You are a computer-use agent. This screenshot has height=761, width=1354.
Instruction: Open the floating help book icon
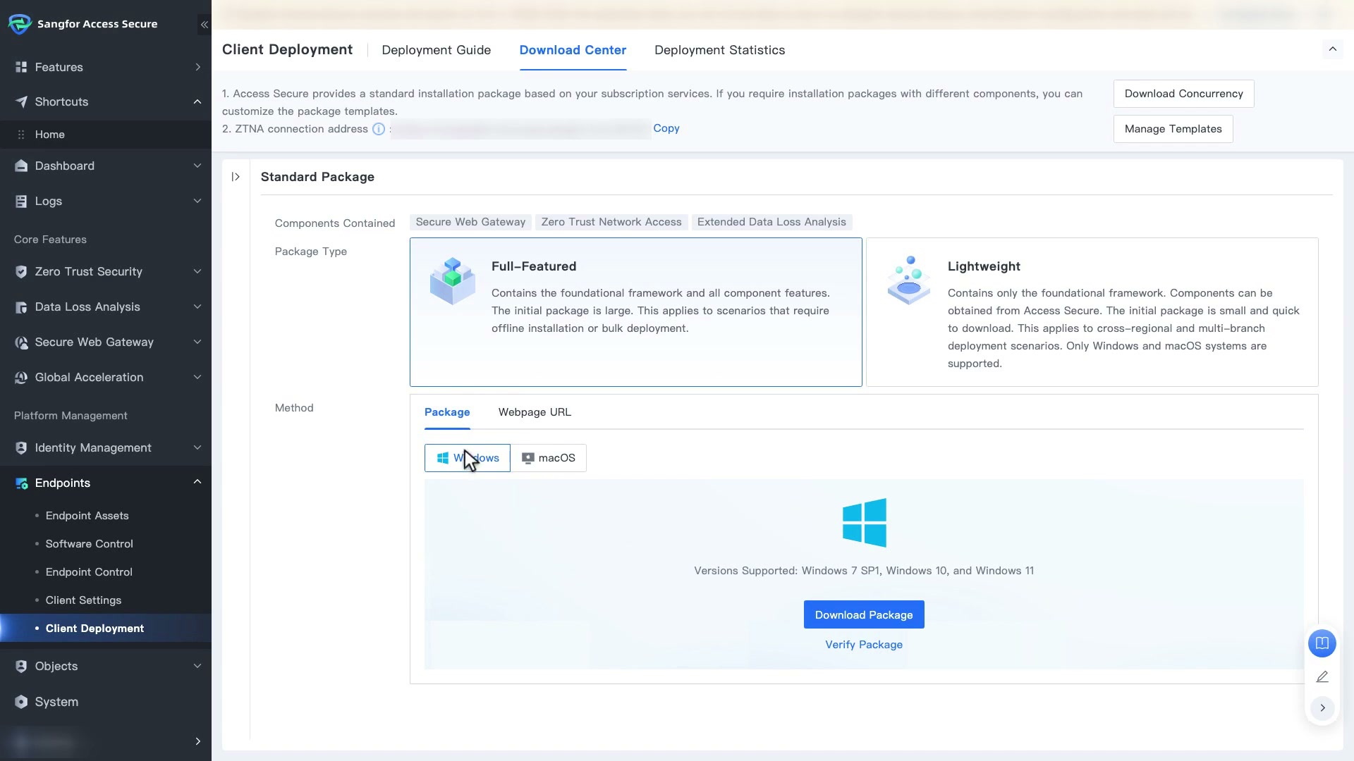[x=1322, y=643]
